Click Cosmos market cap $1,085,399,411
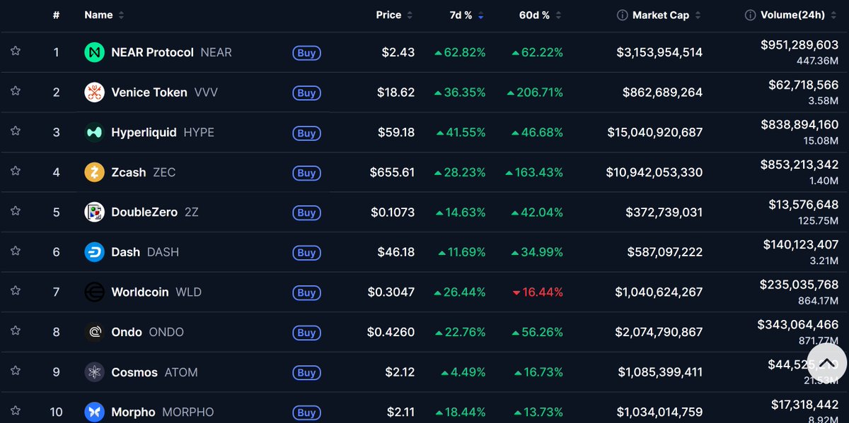Viewport: 849px width, 423px height. 660,372
